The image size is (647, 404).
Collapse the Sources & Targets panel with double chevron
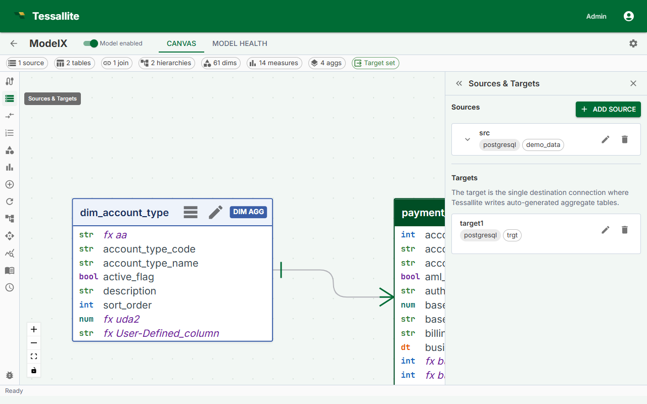click(x=459, y=83)
